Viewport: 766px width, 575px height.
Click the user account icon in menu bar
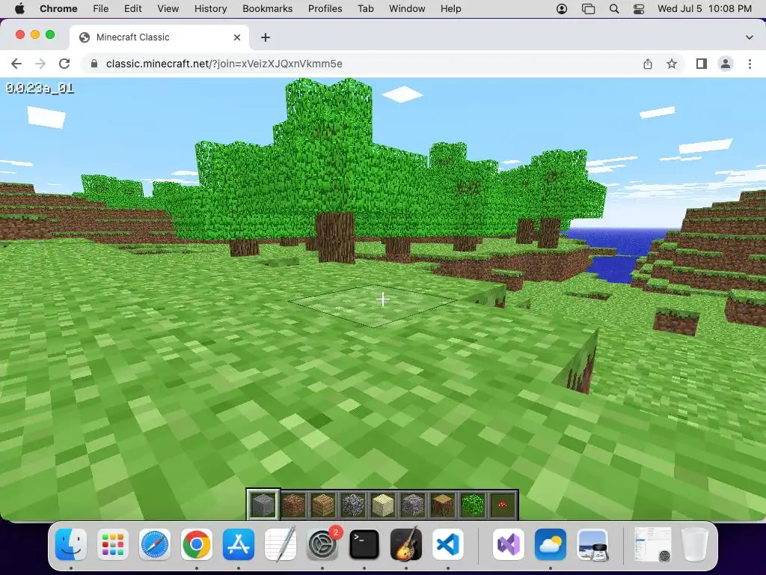(562, 9)
